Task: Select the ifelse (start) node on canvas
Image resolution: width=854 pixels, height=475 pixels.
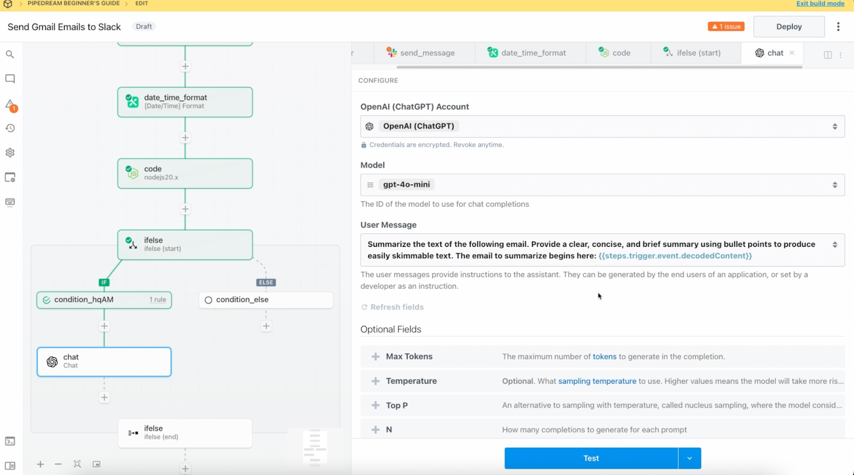Action: point(185,245)
